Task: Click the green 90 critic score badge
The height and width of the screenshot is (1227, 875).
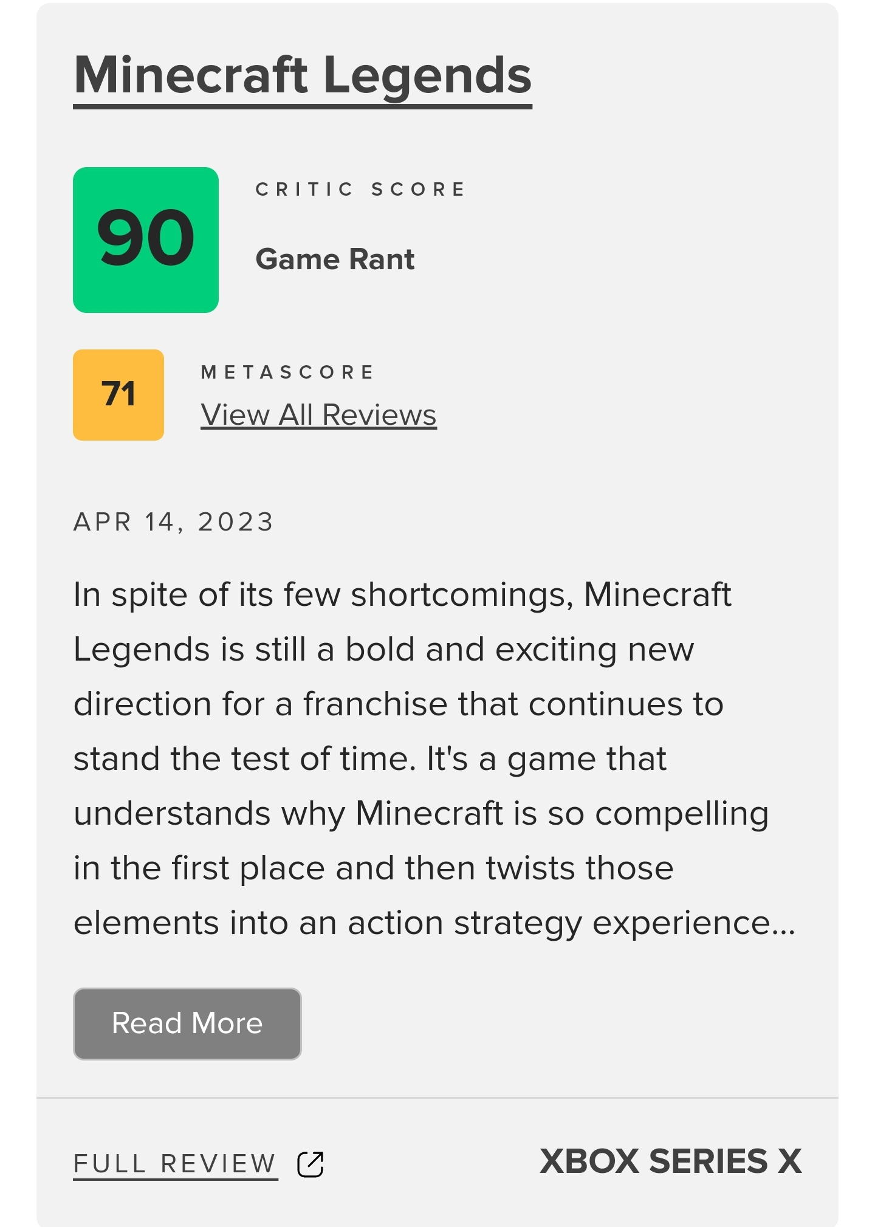Action: pyautogui.click(x=146, y=240)
